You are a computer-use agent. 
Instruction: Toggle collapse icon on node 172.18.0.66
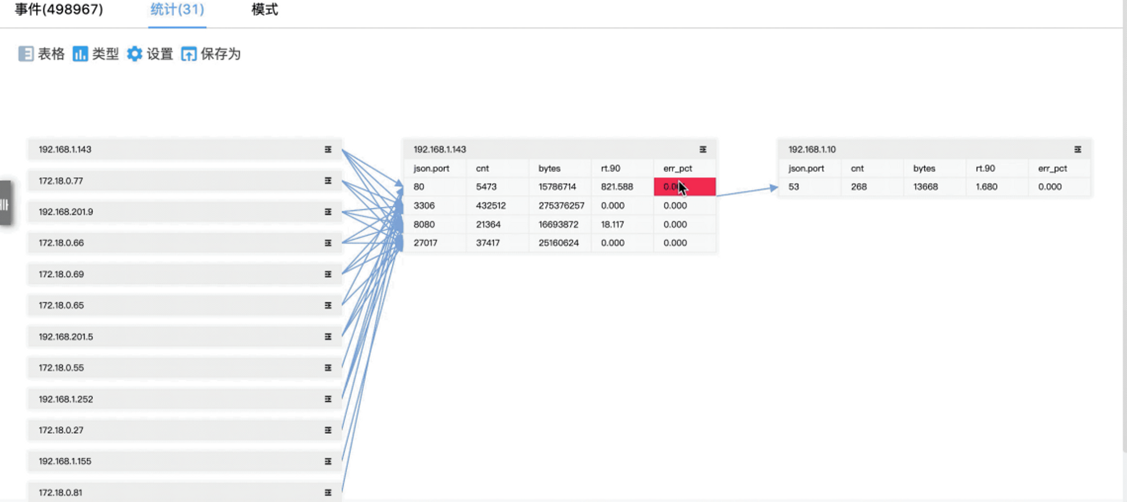328,243
